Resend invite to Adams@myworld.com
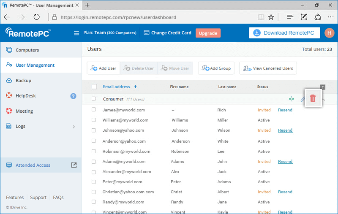Image resolution: width=338 pixels, height=214 pixels. point(285,162)
